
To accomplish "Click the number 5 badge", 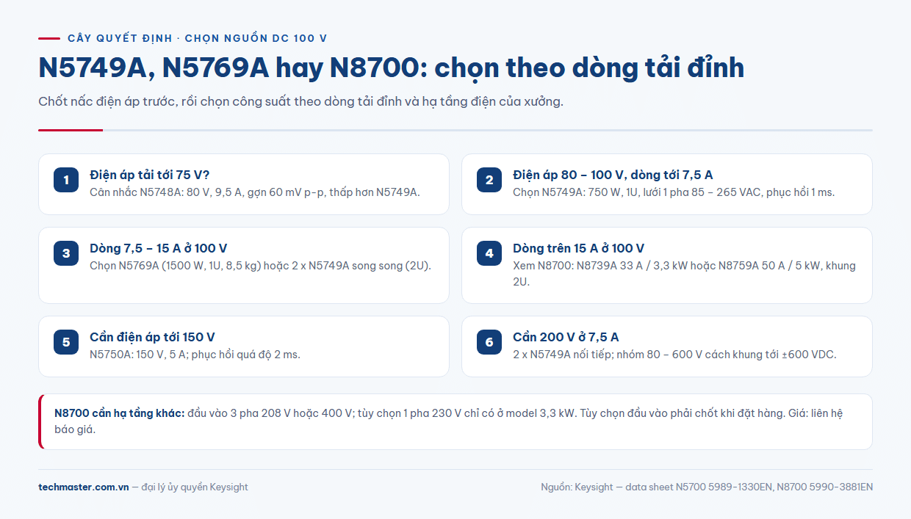I will click(66, 342).
